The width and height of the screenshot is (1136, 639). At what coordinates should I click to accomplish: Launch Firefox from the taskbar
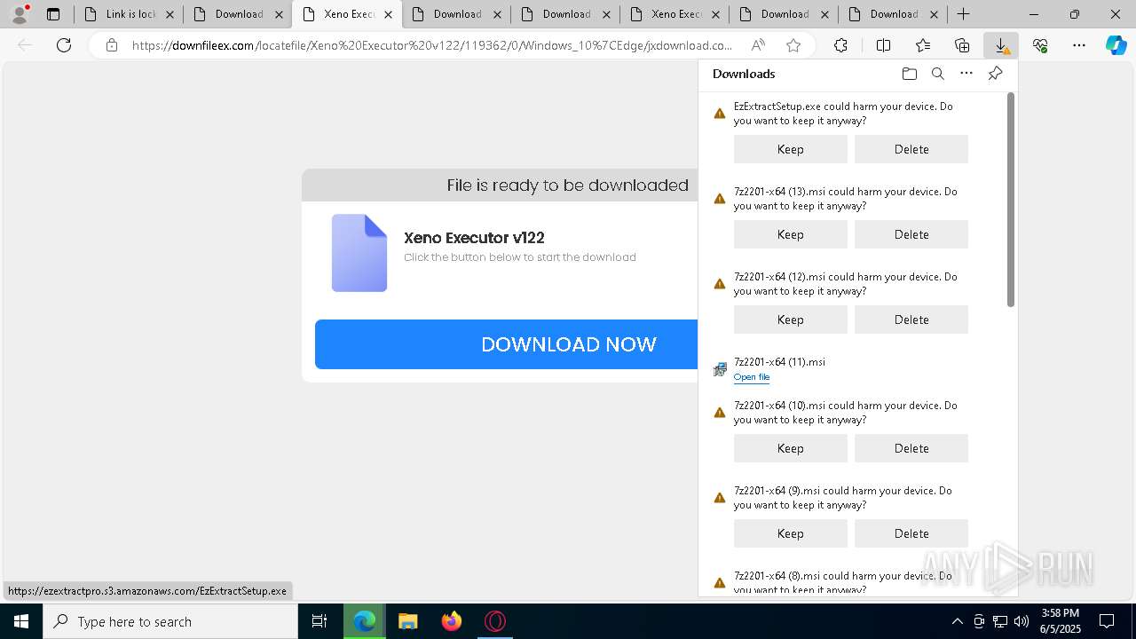click(452, 621)
